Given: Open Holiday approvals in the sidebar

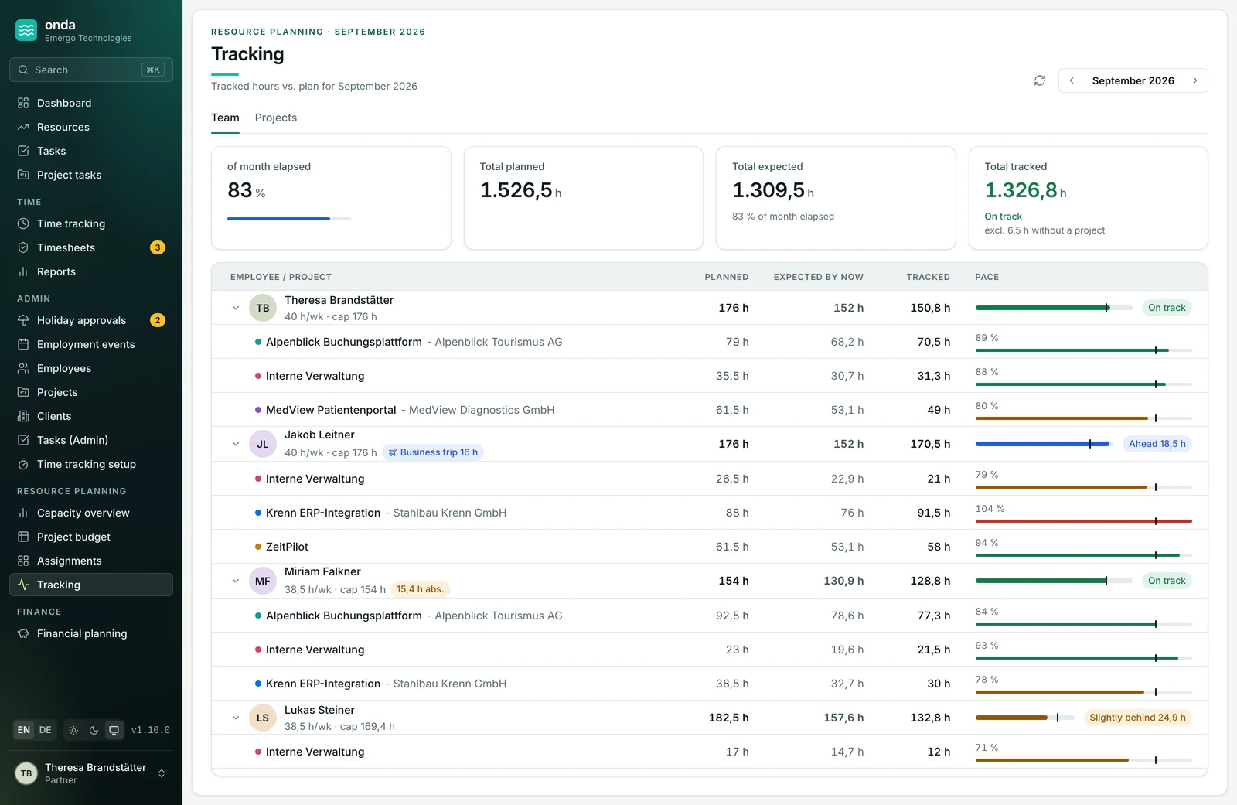Looking at the screenshot, I should click(91, 320).
